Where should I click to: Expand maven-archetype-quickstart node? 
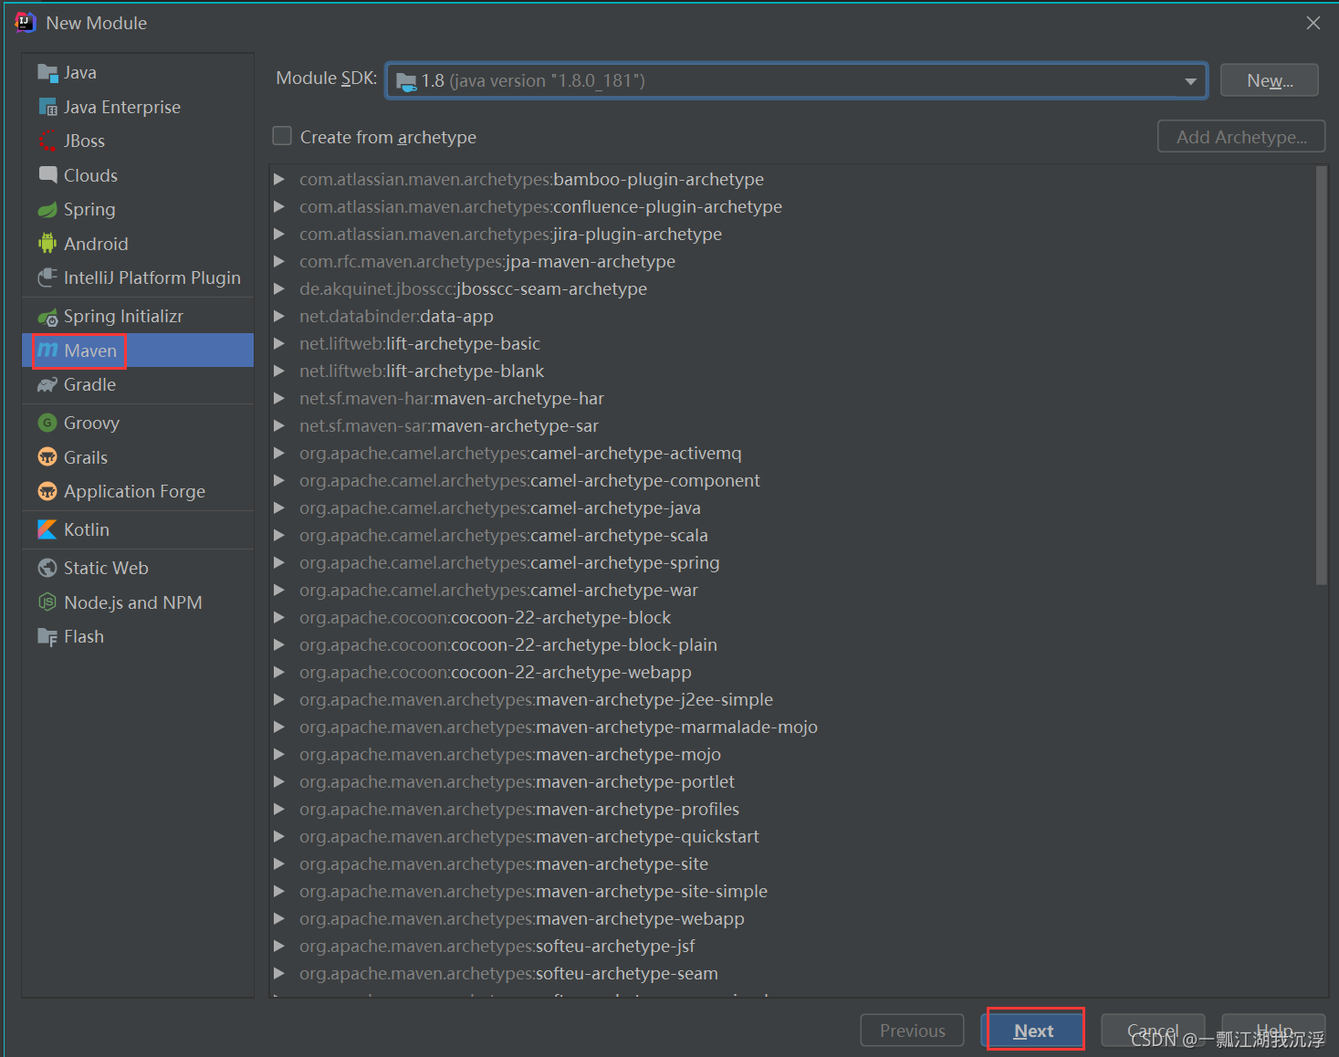279,836
